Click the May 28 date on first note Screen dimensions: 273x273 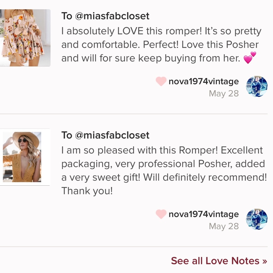tap(224, 94)
